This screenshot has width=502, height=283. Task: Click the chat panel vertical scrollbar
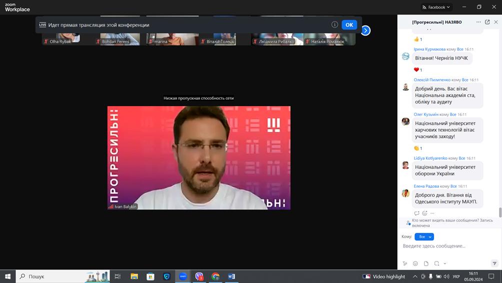(x=499, y=212)
